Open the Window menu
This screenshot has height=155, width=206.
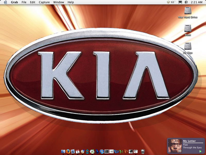[x=59, y=2]
